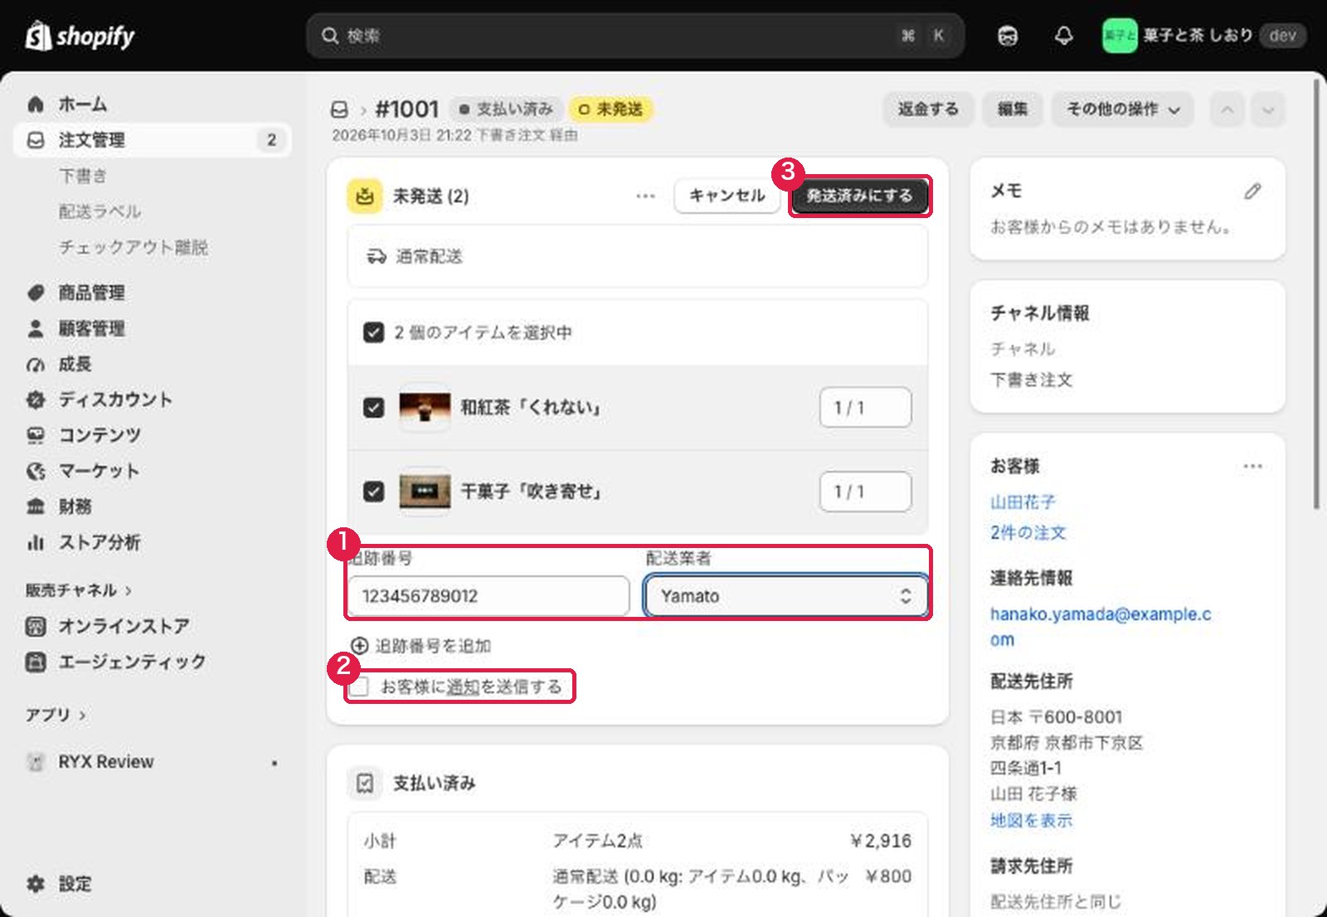This screenshot has height=917, width=1327.
Task: Open the three-dot menu in 未発送 card
Action: click(645, 196)
